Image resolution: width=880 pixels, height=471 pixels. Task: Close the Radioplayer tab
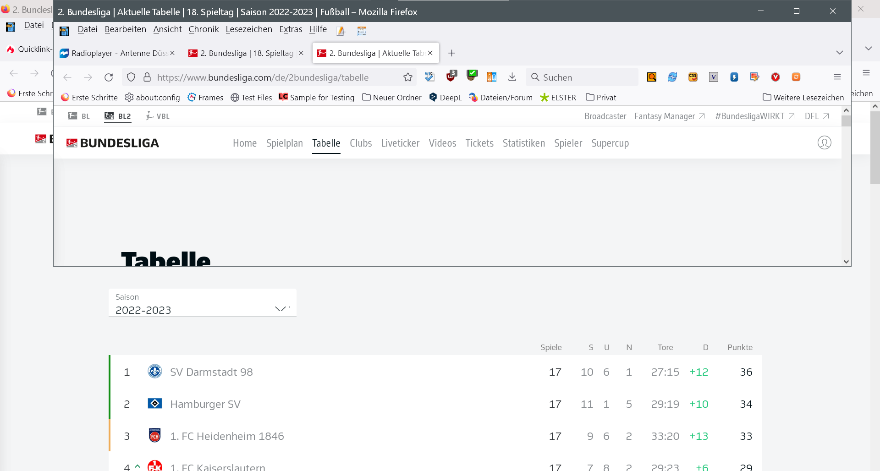click(172, 53)
